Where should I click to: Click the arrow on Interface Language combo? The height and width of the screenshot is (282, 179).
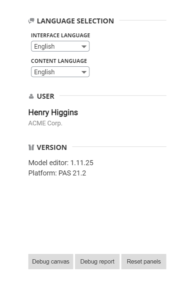click(84, 47)
